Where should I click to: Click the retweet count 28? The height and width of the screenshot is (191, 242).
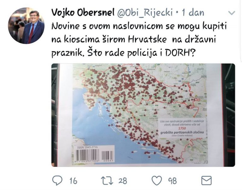click(123, 181)
